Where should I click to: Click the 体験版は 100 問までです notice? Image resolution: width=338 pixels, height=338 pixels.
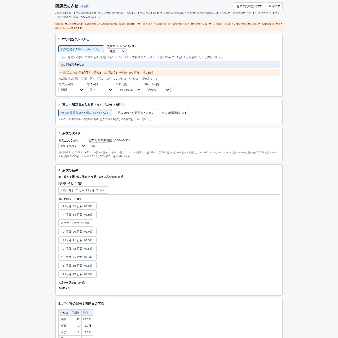click(169, 72)
